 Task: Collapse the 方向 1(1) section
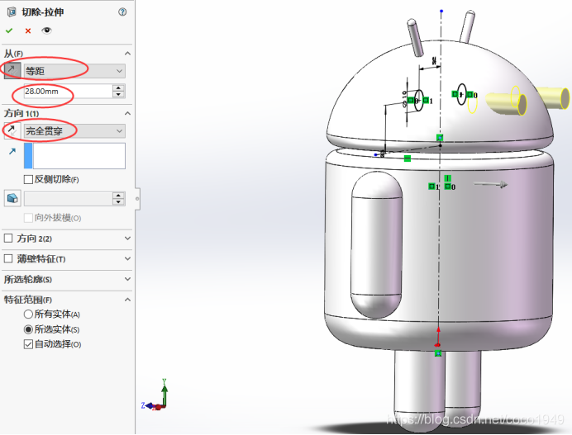click(127, 114)
